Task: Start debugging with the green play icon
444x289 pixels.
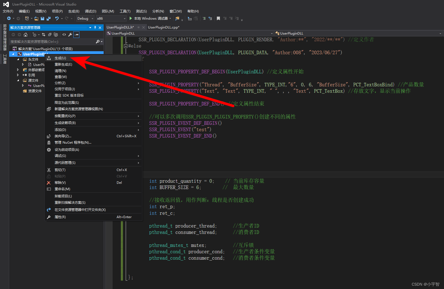Action: 131,19
